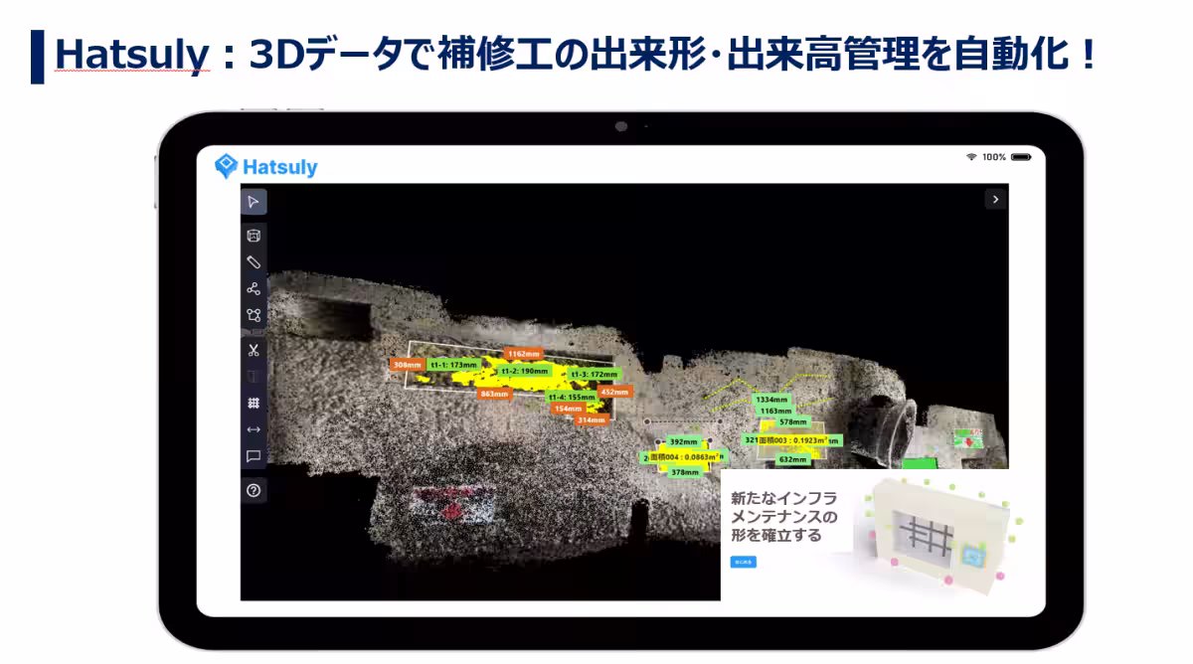This screenshot has width=1193, height=664.
Task: Expand the right side panel chevron
Action: pyautogui.click(x=994, y=199)
